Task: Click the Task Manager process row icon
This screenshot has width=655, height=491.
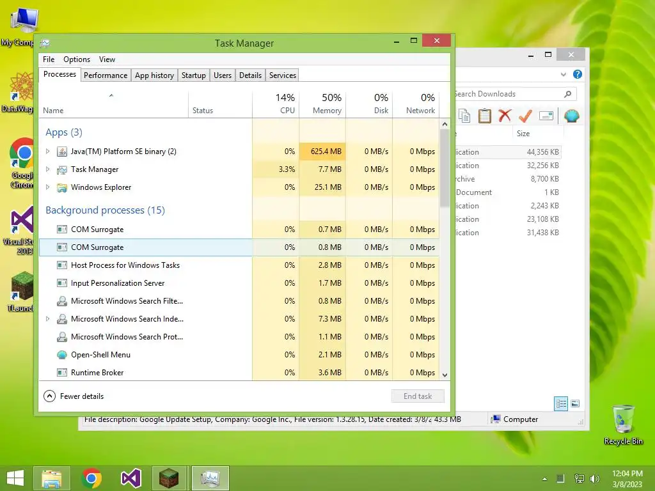Action: coord(62,169)
